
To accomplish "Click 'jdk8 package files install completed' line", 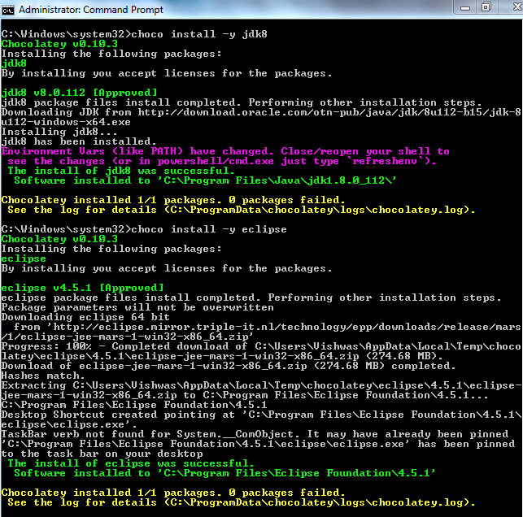I will (242, 102).
